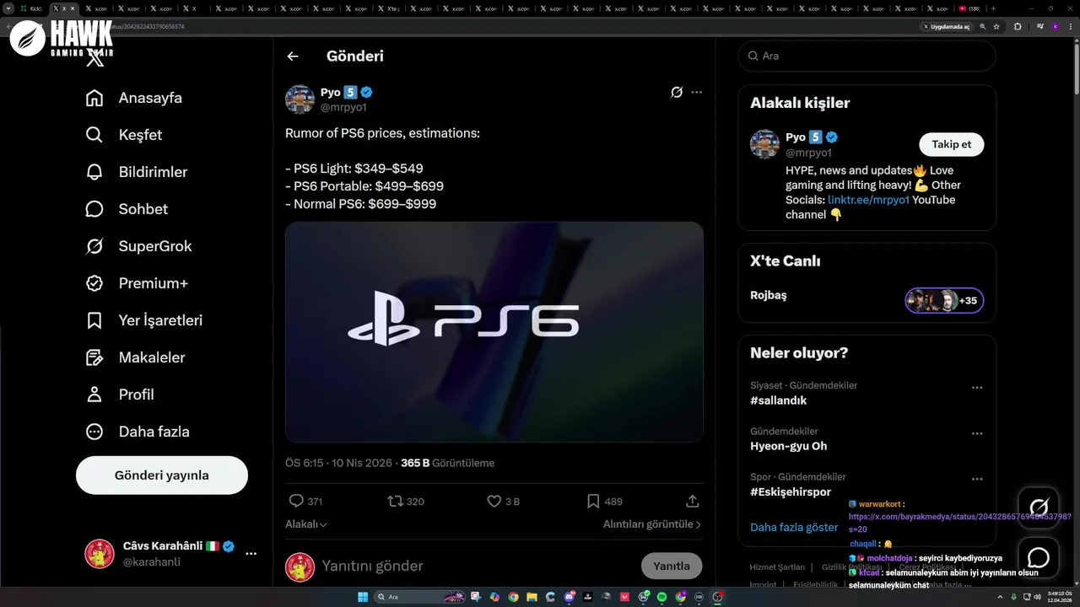Click the reply icon with 371

296,501
